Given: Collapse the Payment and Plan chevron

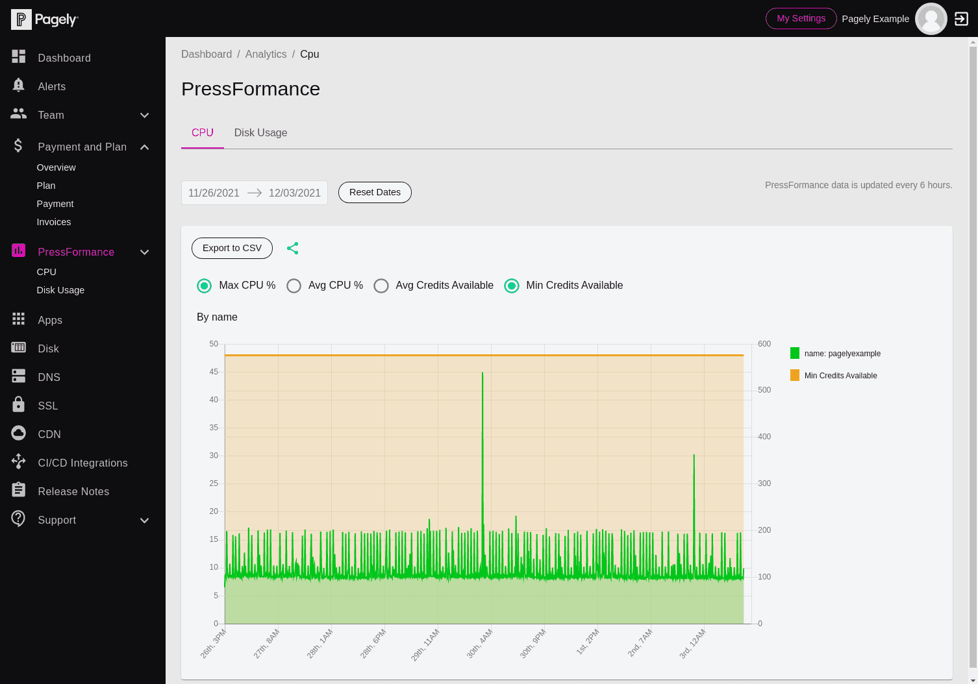Looking at the screenshot, I should click(x=145, y=147).
